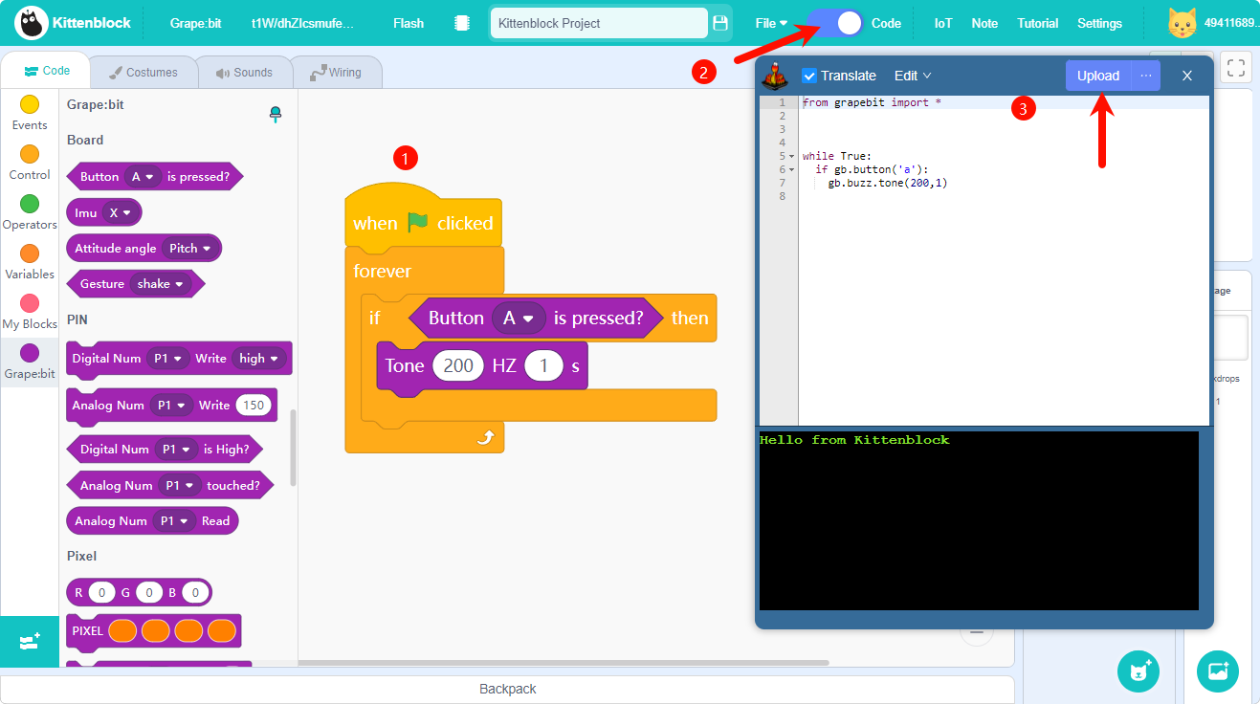Viewport: 1260px width, 704px height.
Task: Edit the Analog Write 150 value
Action: click(x=253, y=405)
